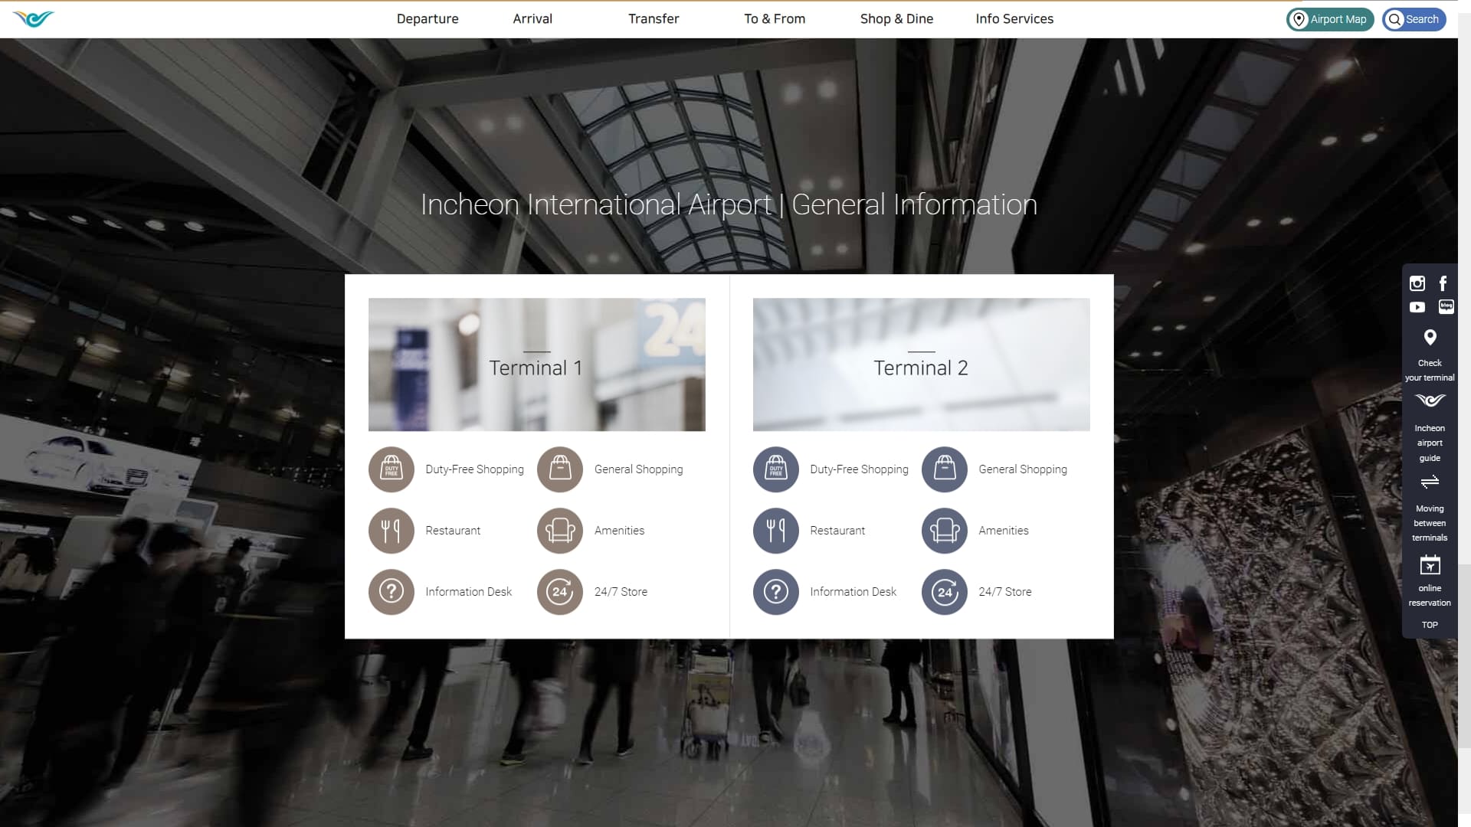
Task: Open the Arrival menu
Action: [532, 19]
